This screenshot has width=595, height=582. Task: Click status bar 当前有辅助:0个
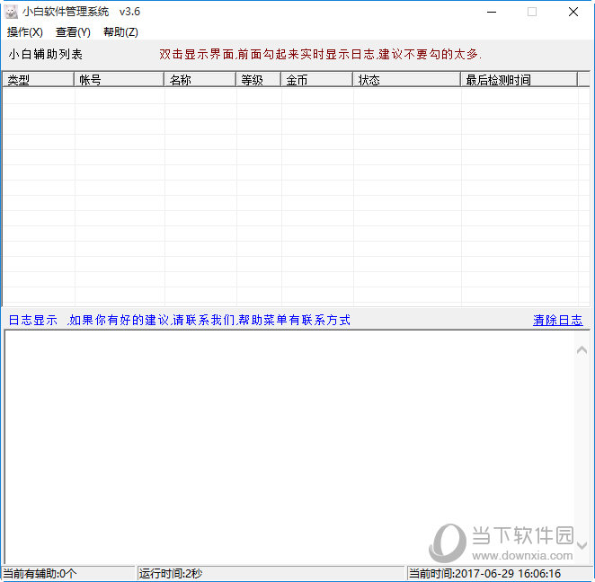coord(67,574)
